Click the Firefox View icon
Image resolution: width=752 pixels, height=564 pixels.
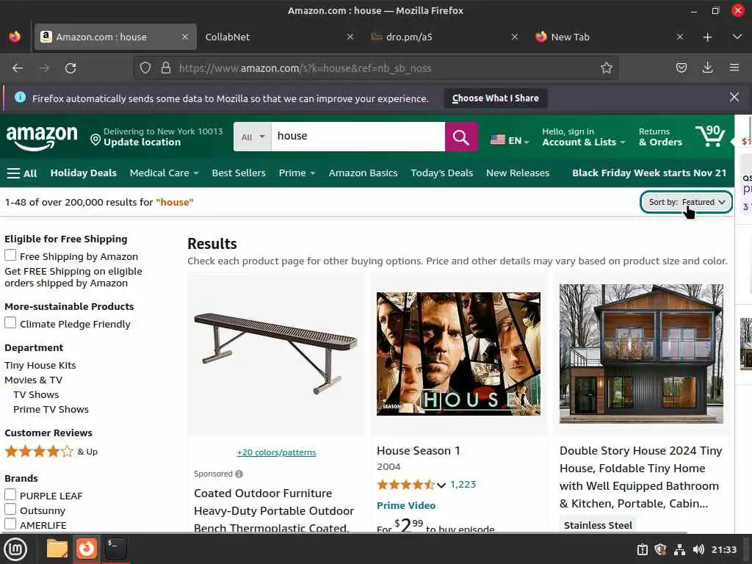pos(15,37)
